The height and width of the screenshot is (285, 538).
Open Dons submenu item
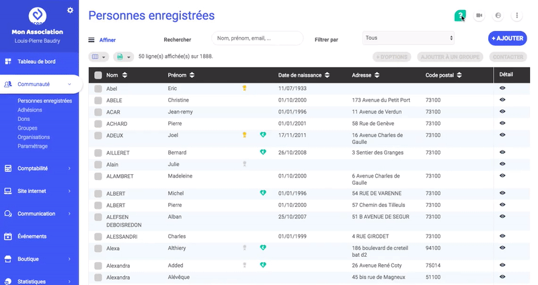tap(24, 119)
